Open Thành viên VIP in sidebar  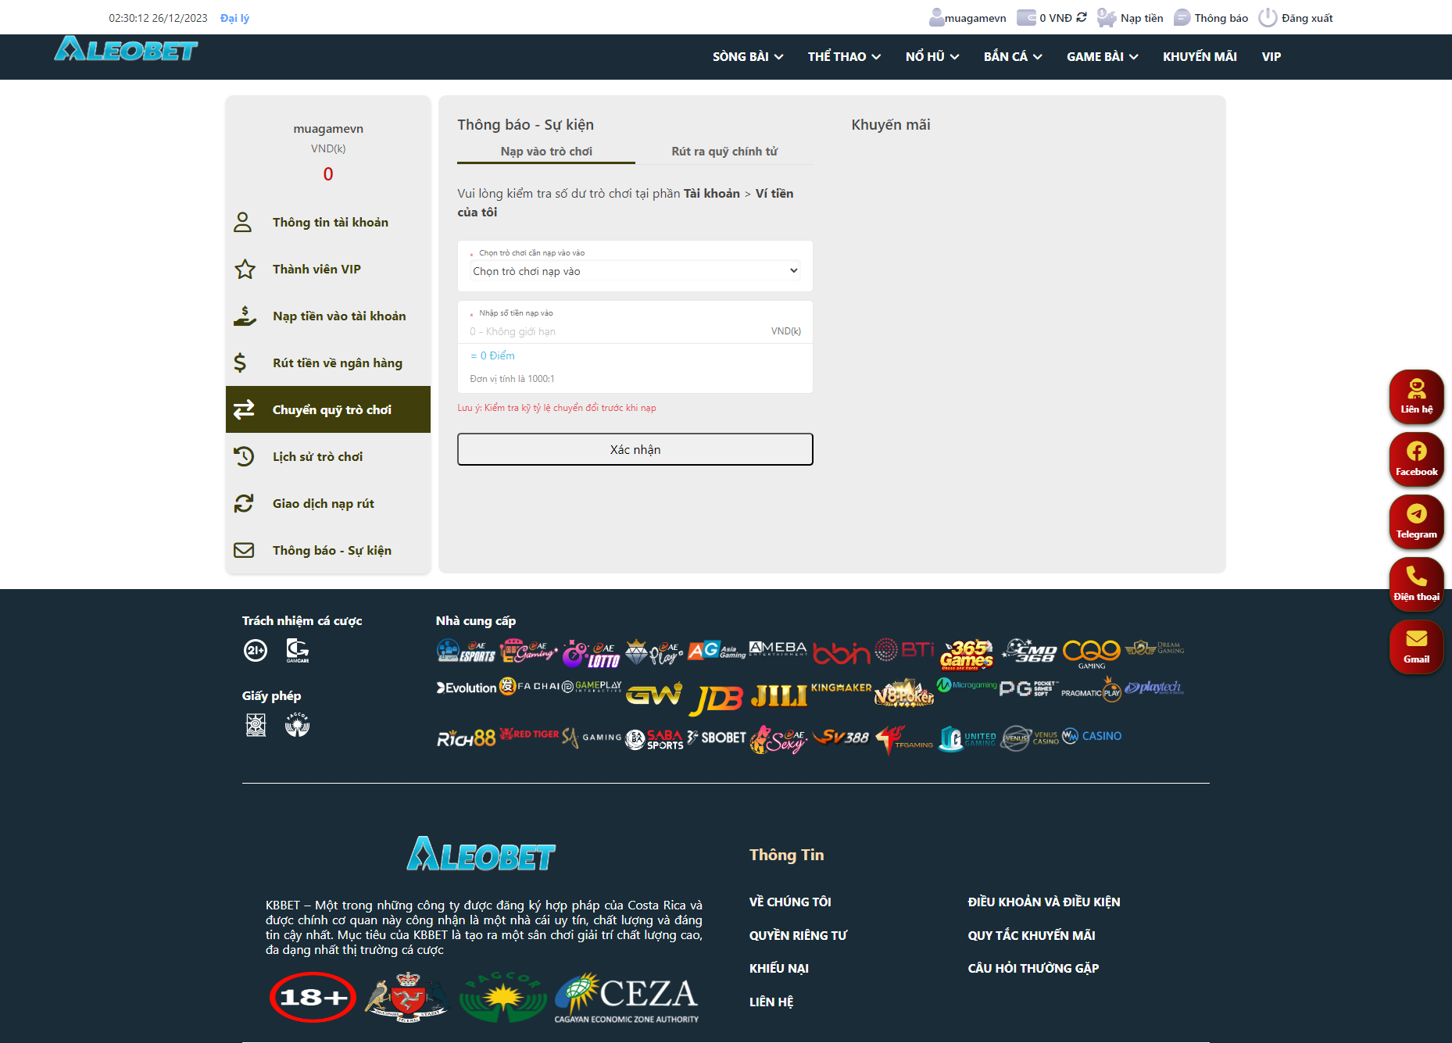point(328,269)
